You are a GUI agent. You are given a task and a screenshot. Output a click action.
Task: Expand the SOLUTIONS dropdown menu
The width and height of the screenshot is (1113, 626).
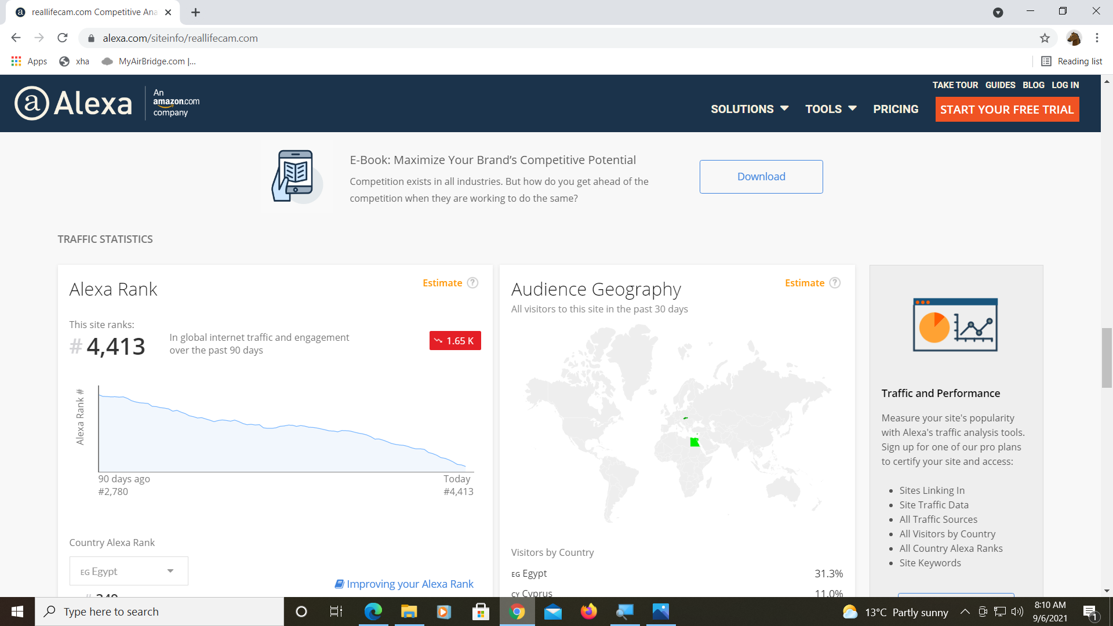coord(749,109)
